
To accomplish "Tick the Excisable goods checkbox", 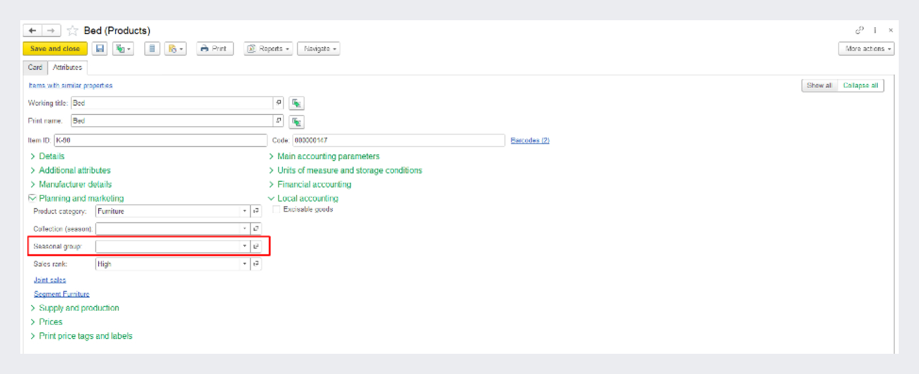I will (x=276, y=209).
